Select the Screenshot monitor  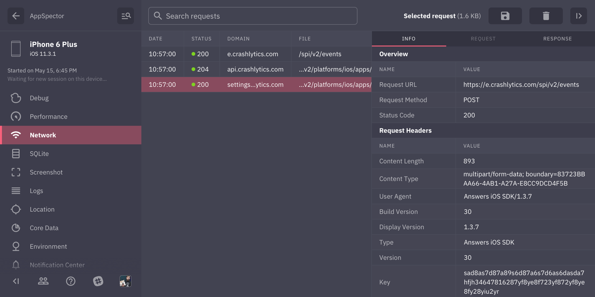tap(46, 172)
